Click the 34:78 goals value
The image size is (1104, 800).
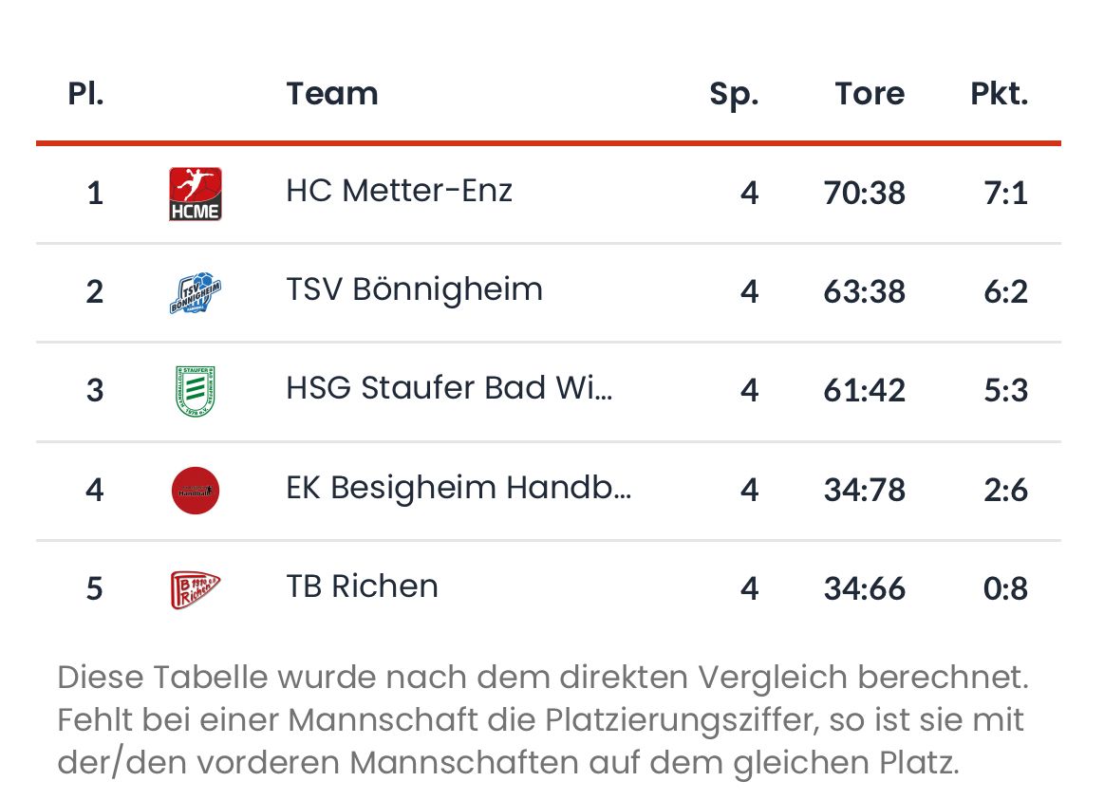click(x=865, y=491)
